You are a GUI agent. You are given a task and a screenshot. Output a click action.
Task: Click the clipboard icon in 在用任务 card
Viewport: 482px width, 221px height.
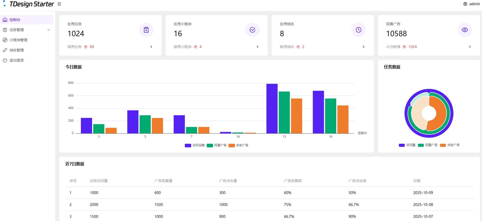tap(146, 30)
